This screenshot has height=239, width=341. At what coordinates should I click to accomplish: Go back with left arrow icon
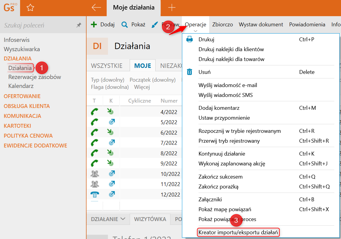96,7
